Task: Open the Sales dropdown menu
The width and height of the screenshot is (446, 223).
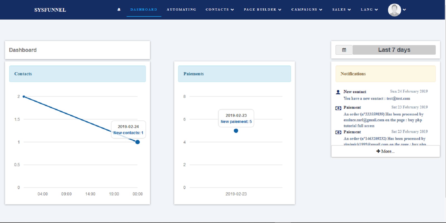Action: tap(341, 9)
